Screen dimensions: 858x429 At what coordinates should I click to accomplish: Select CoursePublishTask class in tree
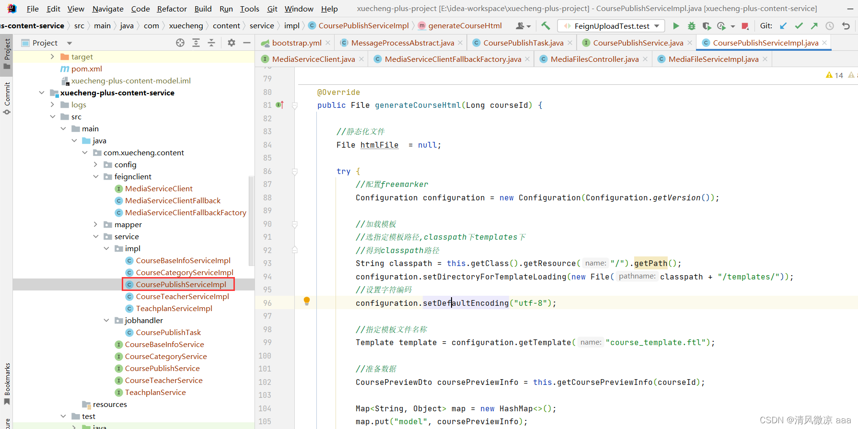tap(168, 332)
